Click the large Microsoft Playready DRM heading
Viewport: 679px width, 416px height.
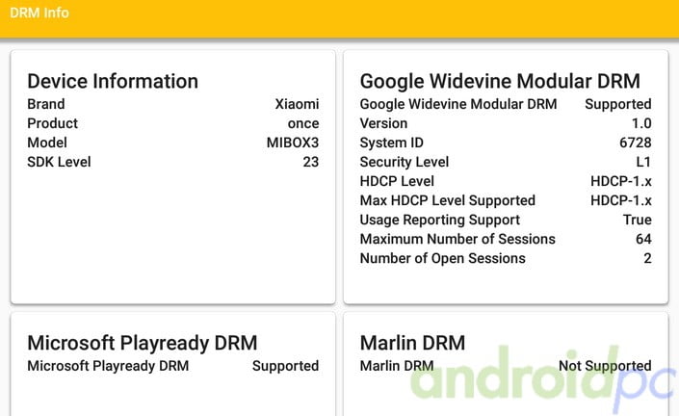[x=142, y=343]
